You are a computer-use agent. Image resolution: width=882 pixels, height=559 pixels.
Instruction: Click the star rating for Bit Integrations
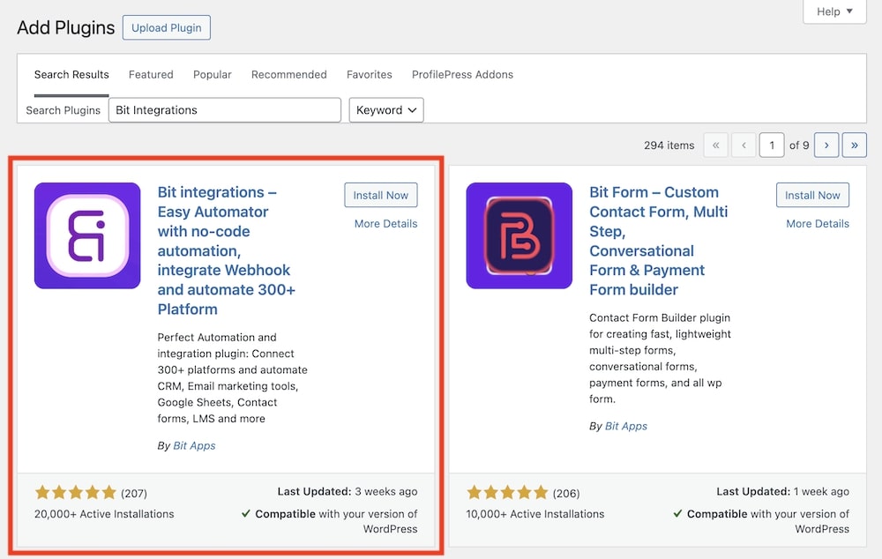tap(76, 493)
